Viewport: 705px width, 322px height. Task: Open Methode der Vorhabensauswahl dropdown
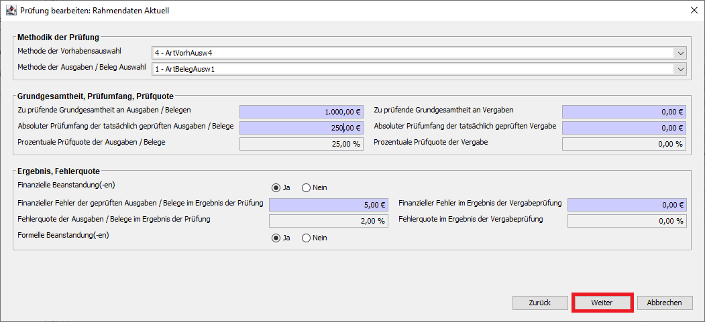[x=419, y=53]
